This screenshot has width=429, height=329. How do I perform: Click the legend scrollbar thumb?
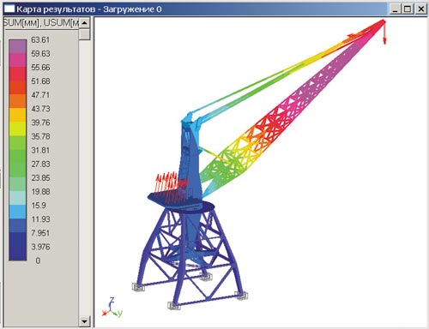(84, 34)
